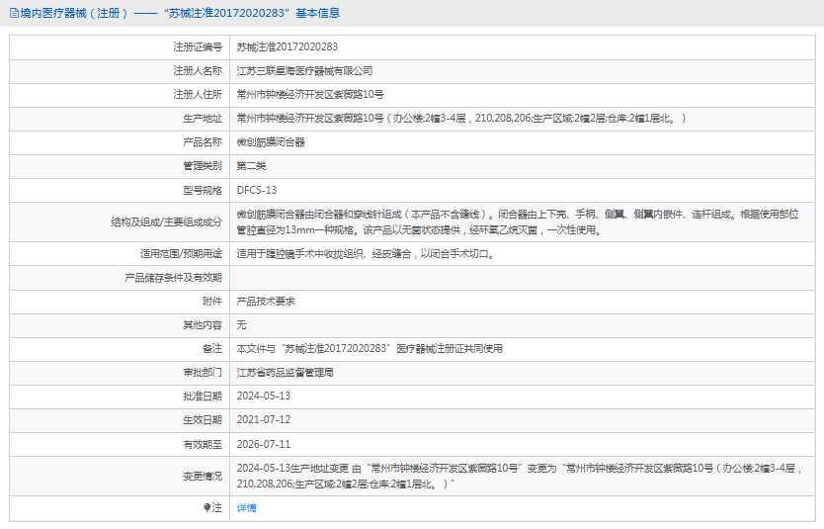
Task: Select product name 微创筋膜闭合器
Action: point(271,142)
